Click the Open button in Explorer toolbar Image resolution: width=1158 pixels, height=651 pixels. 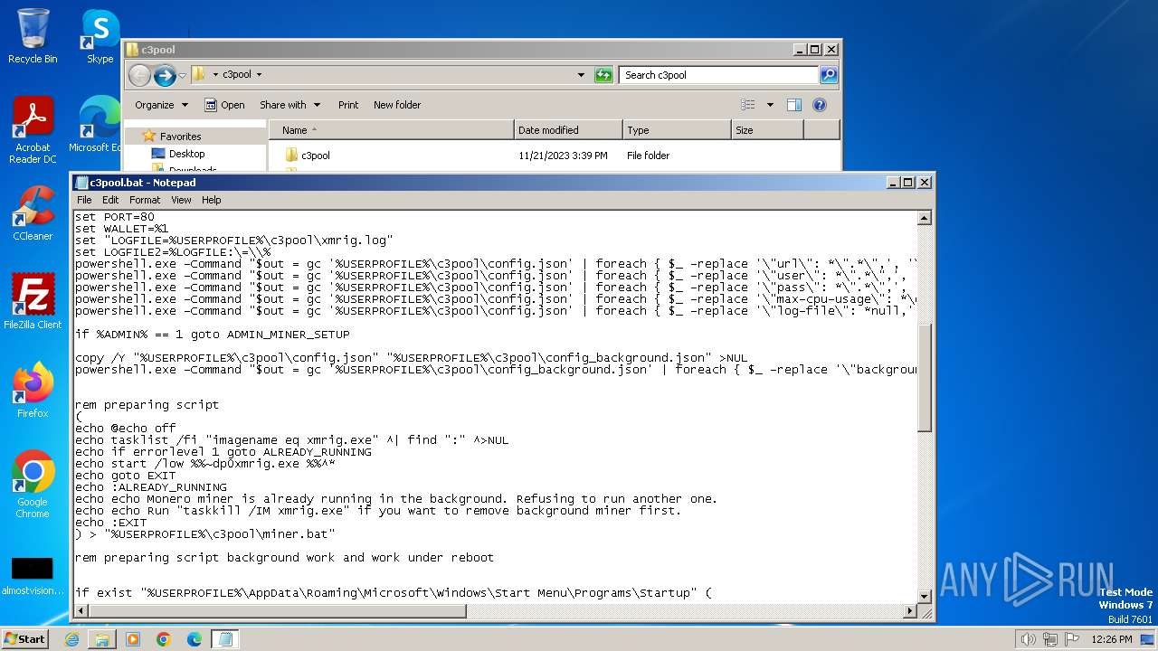point(224,105)
